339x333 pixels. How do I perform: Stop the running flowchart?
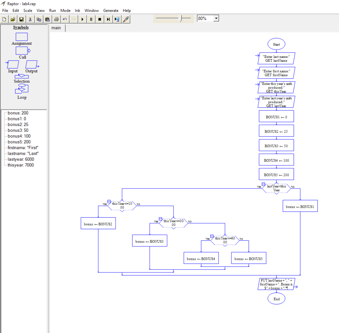[99, 19]
